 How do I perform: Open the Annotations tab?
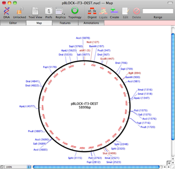coord(91,23)
